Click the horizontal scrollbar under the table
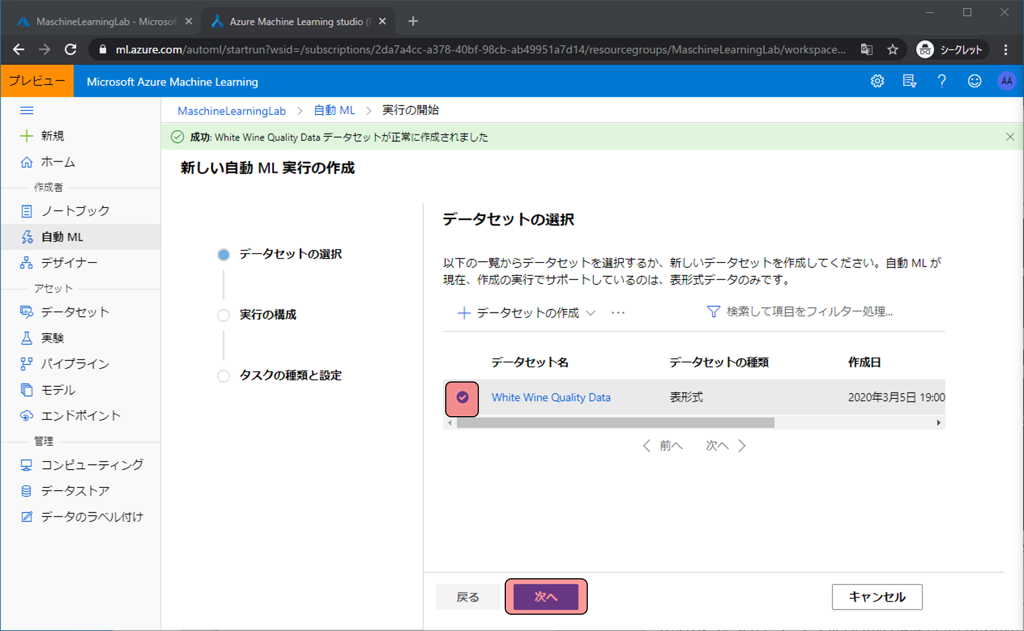 click(615, 423)
